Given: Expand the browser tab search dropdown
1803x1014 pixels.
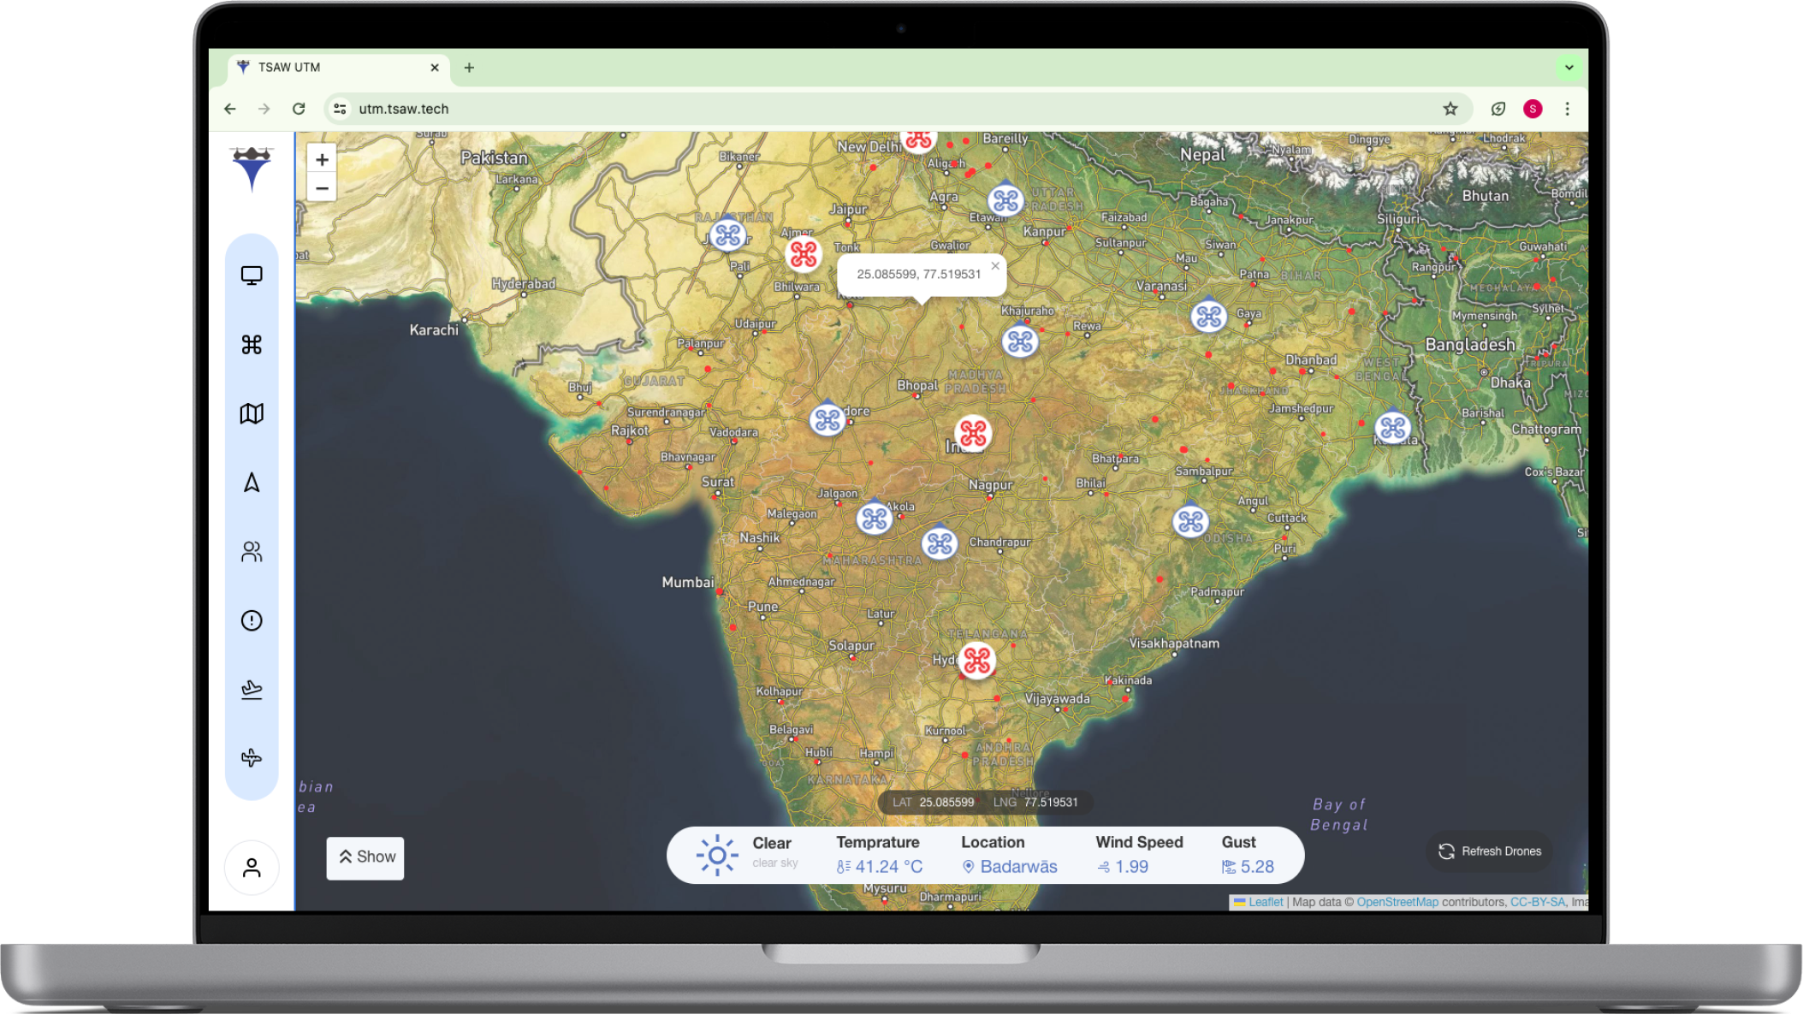Looking at the screenshot, I should click(1569, 68).
